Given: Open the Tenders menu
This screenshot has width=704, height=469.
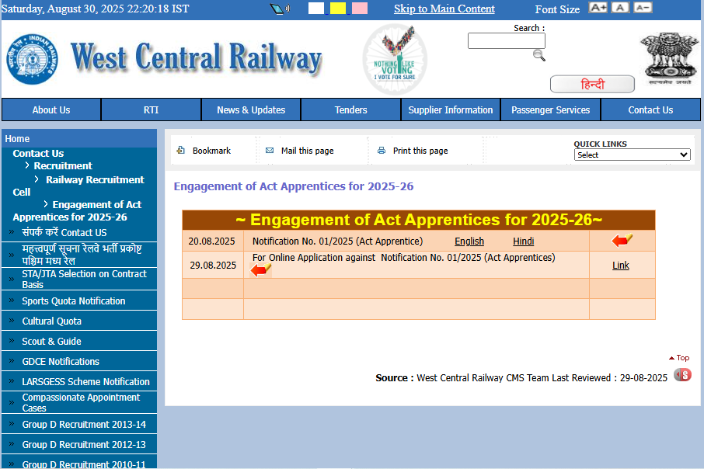Looking at the screenshot, I should pyautogui.click(x=350, y=109).
